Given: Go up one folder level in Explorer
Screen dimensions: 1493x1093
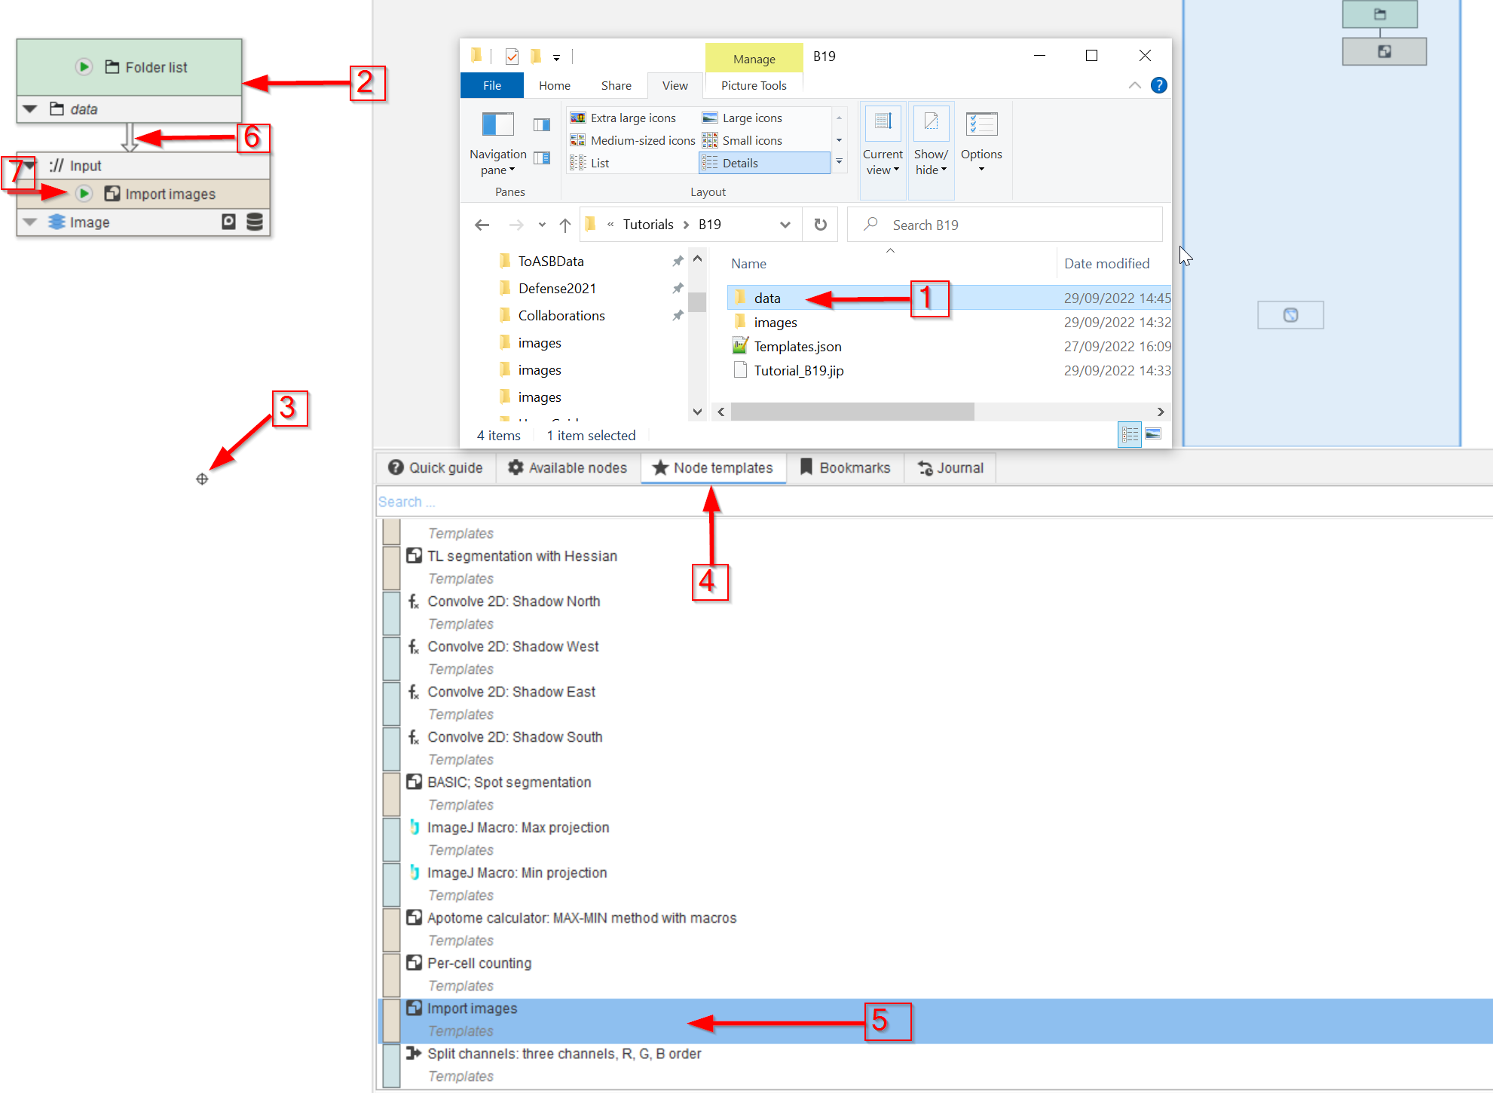Looking at the screenshot, I should pyautogui.click(x=565, y=225).
